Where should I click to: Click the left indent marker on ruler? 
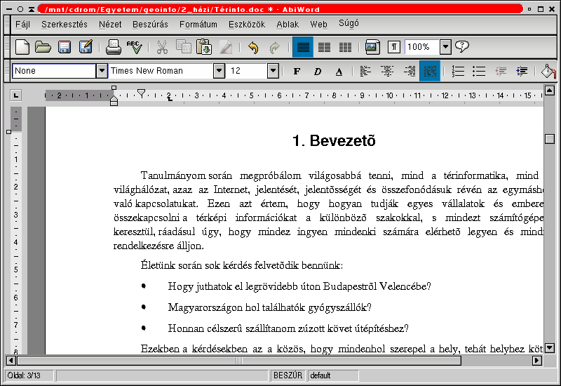click(114, 101)
